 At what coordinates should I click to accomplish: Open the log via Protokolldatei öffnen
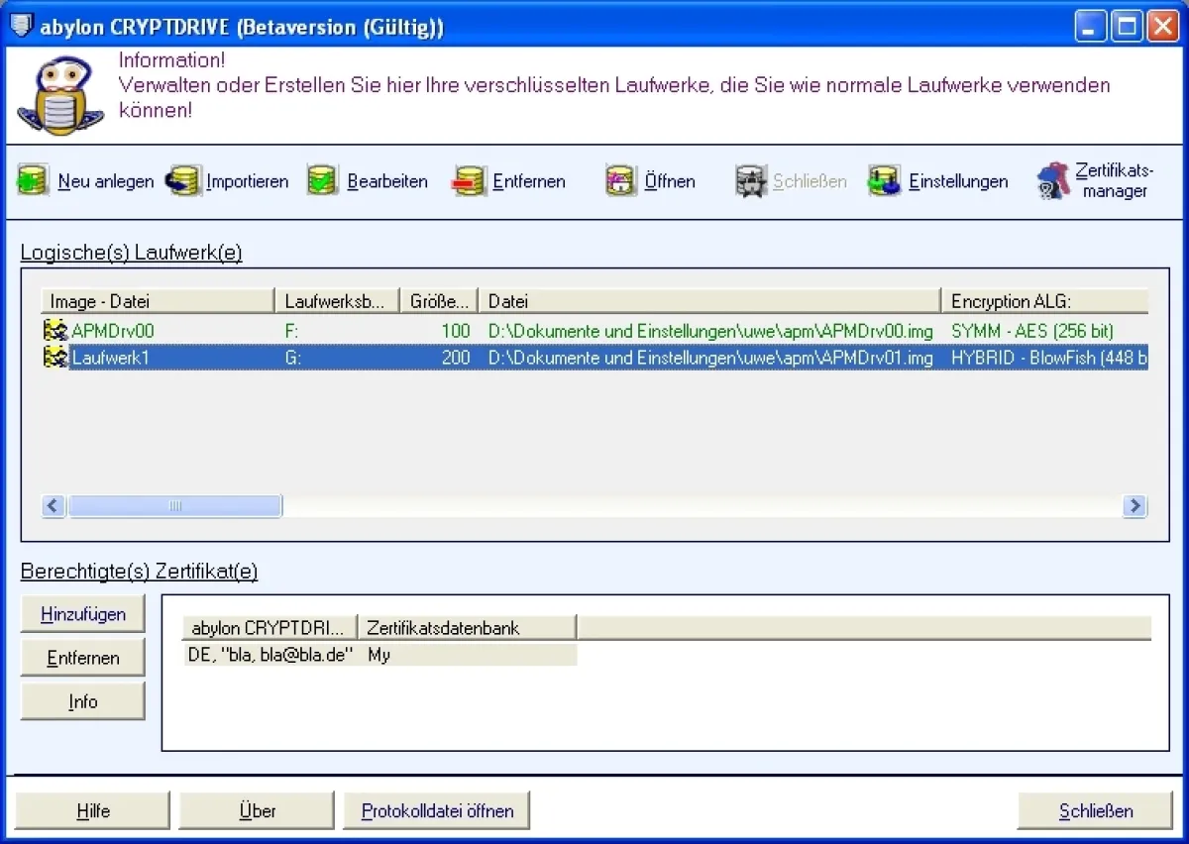click(437, 810)
